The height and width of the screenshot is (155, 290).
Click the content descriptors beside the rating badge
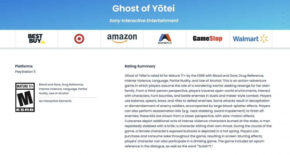pos(63,89)
